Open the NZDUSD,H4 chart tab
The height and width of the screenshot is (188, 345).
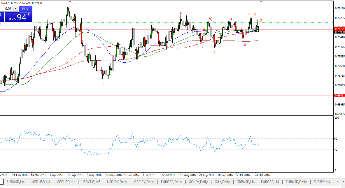(40, 182)
